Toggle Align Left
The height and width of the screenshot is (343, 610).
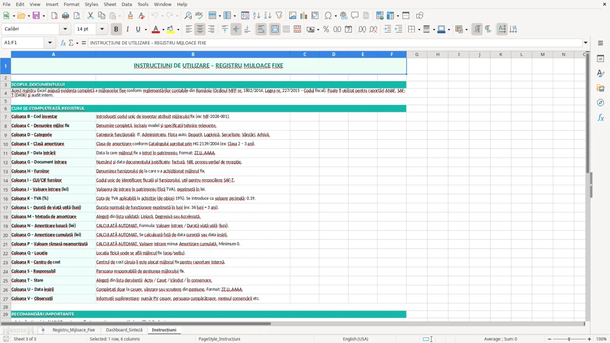(189, 29)
